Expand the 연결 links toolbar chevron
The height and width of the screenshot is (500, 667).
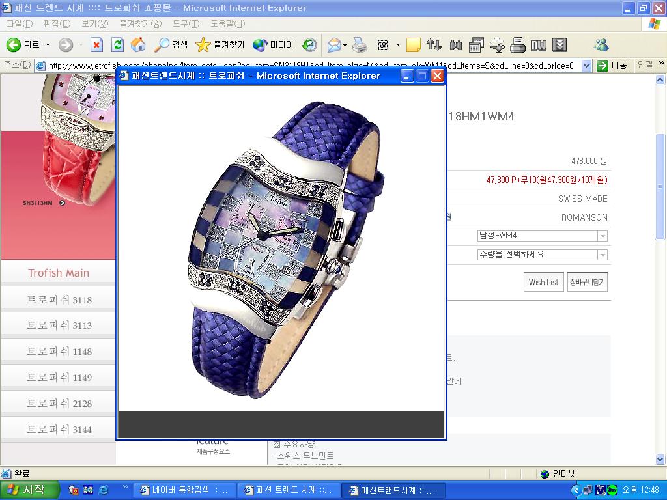662,63
